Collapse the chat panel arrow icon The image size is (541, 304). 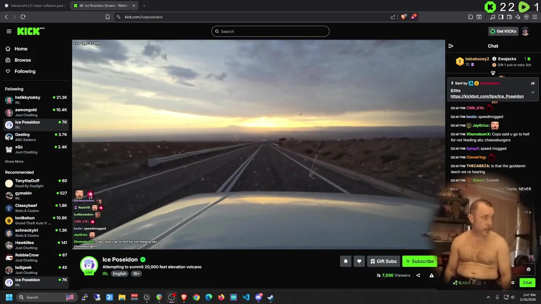click(x=451, y=46)
